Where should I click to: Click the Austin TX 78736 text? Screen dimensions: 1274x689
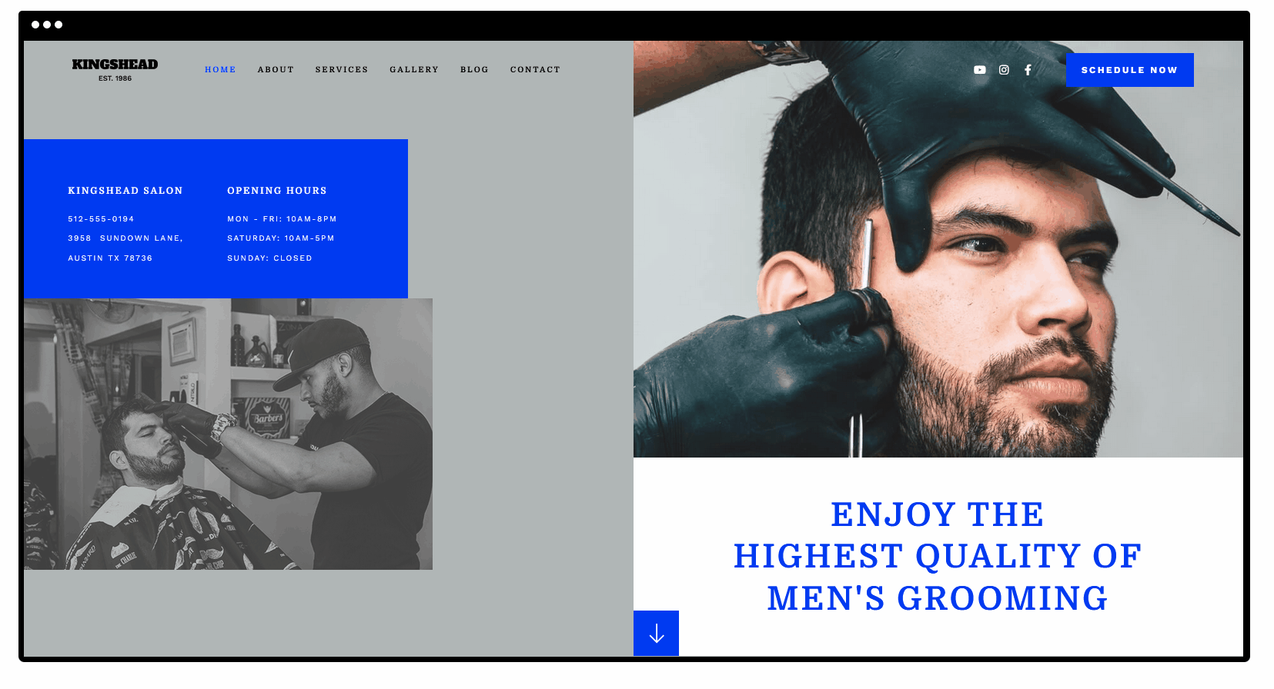110,258
